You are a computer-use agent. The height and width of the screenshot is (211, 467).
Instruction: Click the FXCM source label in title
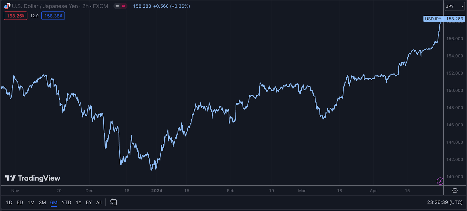(100, 6)
